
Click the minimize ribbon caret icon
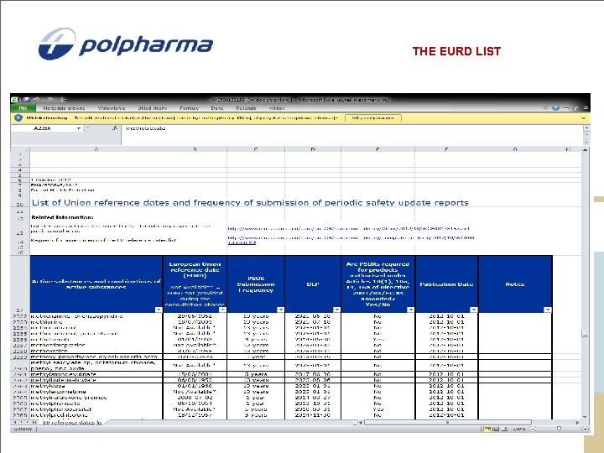tap(546, 108)
